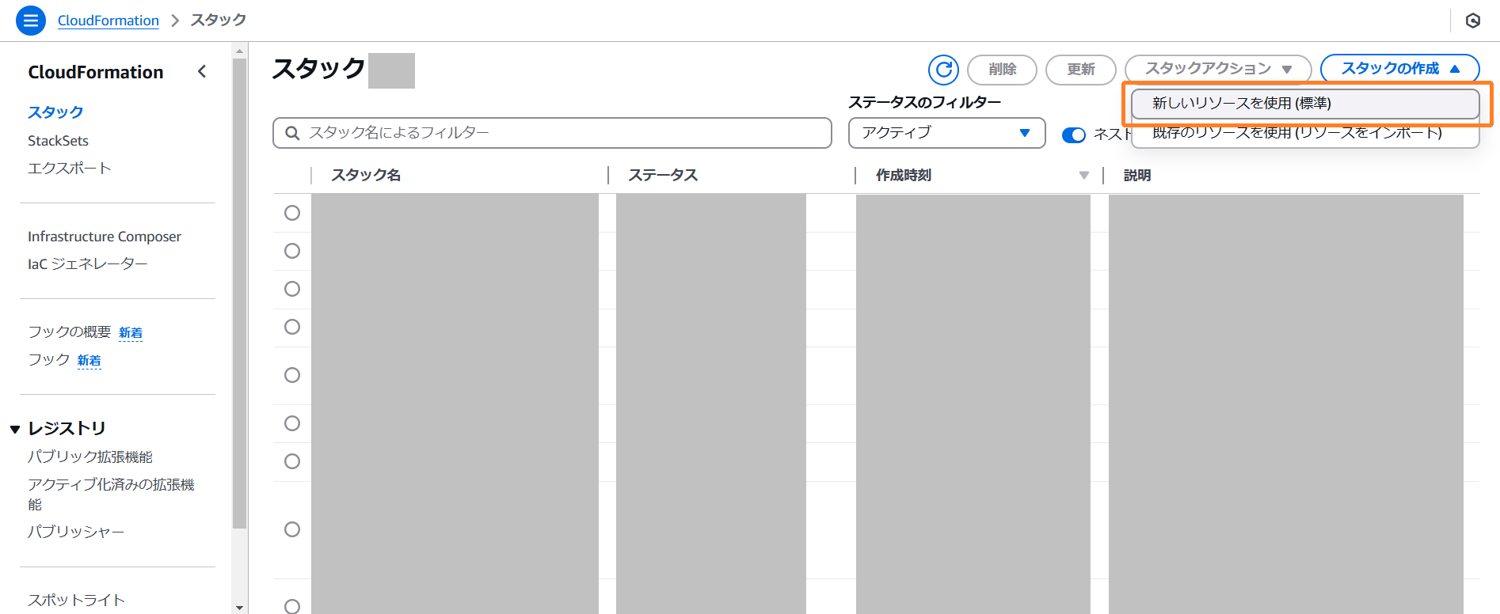Collapse the CloudFormation sidebar chevron

[x=202, y=72]
